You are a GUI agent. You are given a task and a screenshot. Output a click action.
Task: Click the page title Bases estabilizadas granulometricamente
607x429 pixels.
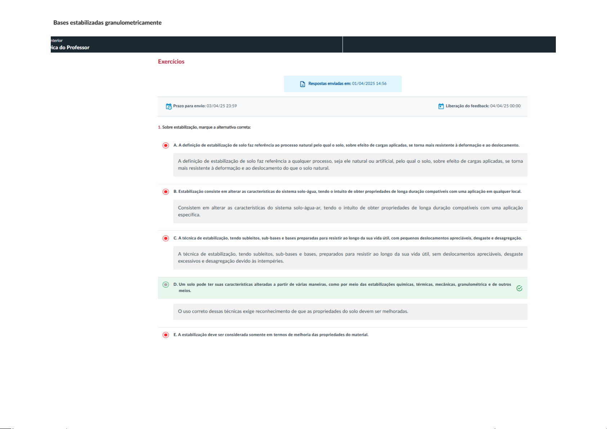point(107,23)
